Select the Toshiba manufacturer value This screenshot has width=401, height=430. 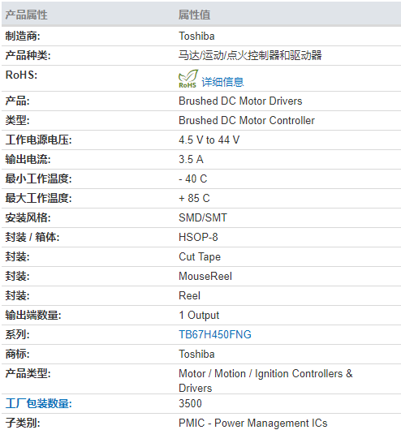[x=196, y=37]
